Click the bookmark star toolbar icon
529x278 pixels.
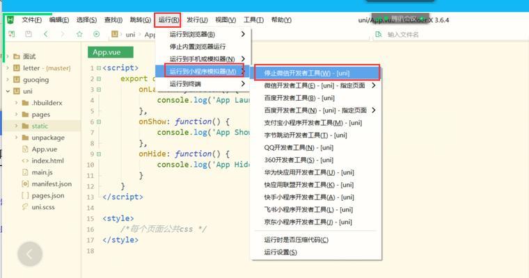79,34
